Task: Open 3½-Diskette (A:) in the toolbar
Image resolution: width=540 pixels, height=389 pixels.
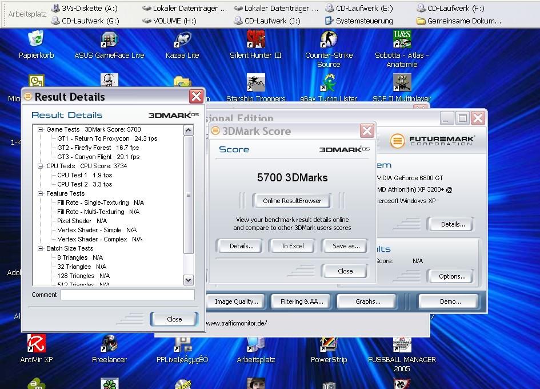Action: coord(84,8)
